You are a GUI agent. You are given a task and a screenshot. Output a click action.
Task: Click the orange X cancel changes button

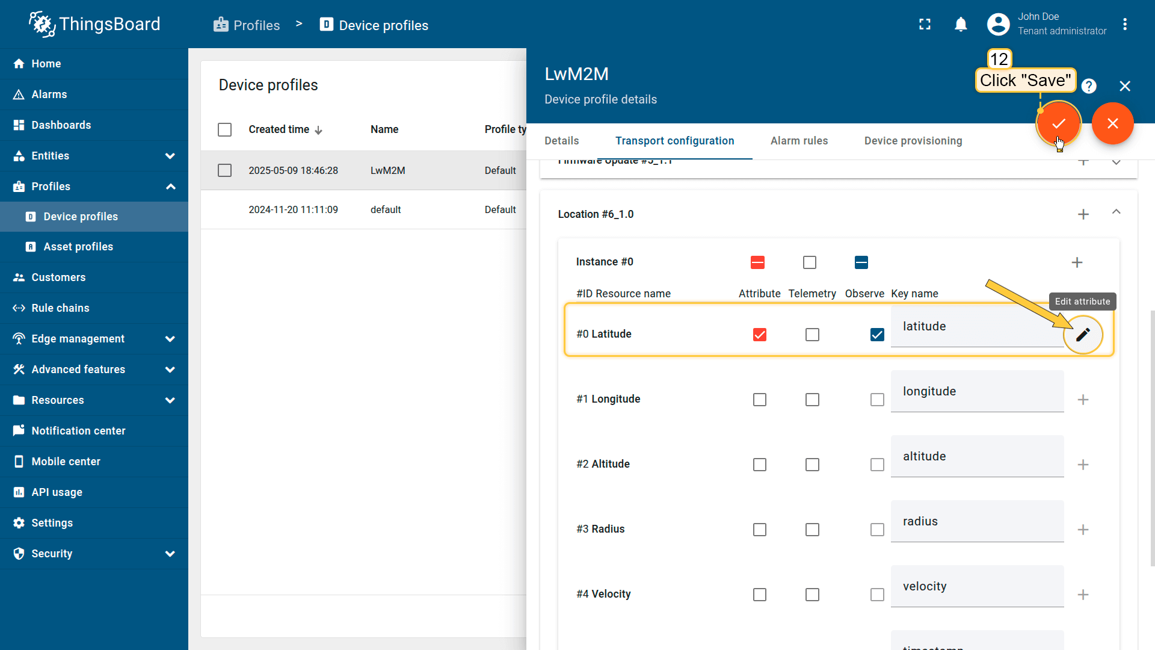click(x=1112, y=123)
